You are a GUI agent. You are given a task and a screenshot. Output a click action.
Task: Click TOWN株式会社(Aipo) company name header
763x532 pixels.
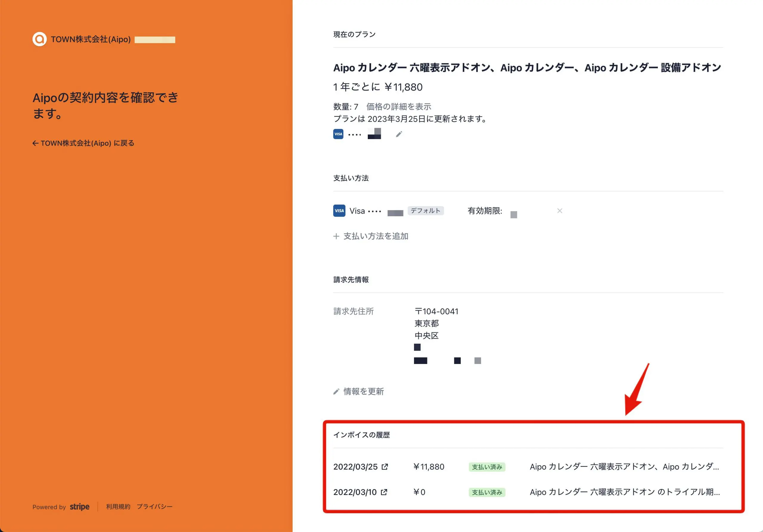91,39
